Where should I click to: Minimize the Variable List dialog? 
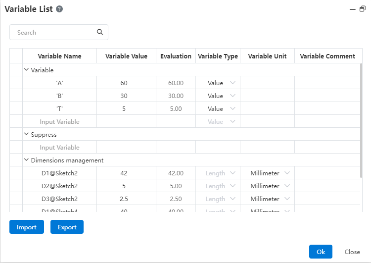click(x=353, y=9)
